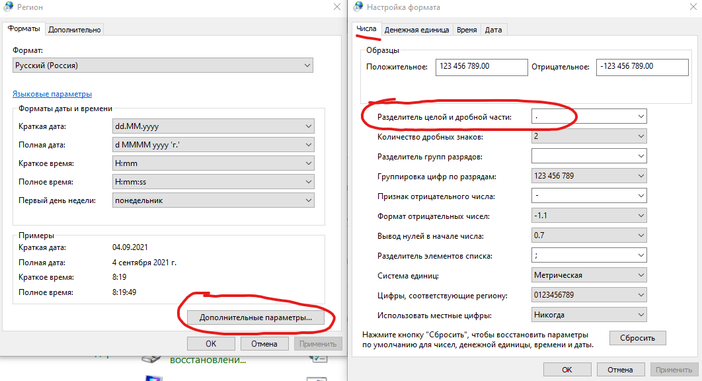
Task: Expand the Система единиц dropdown
Action: (x=589, y=275)
